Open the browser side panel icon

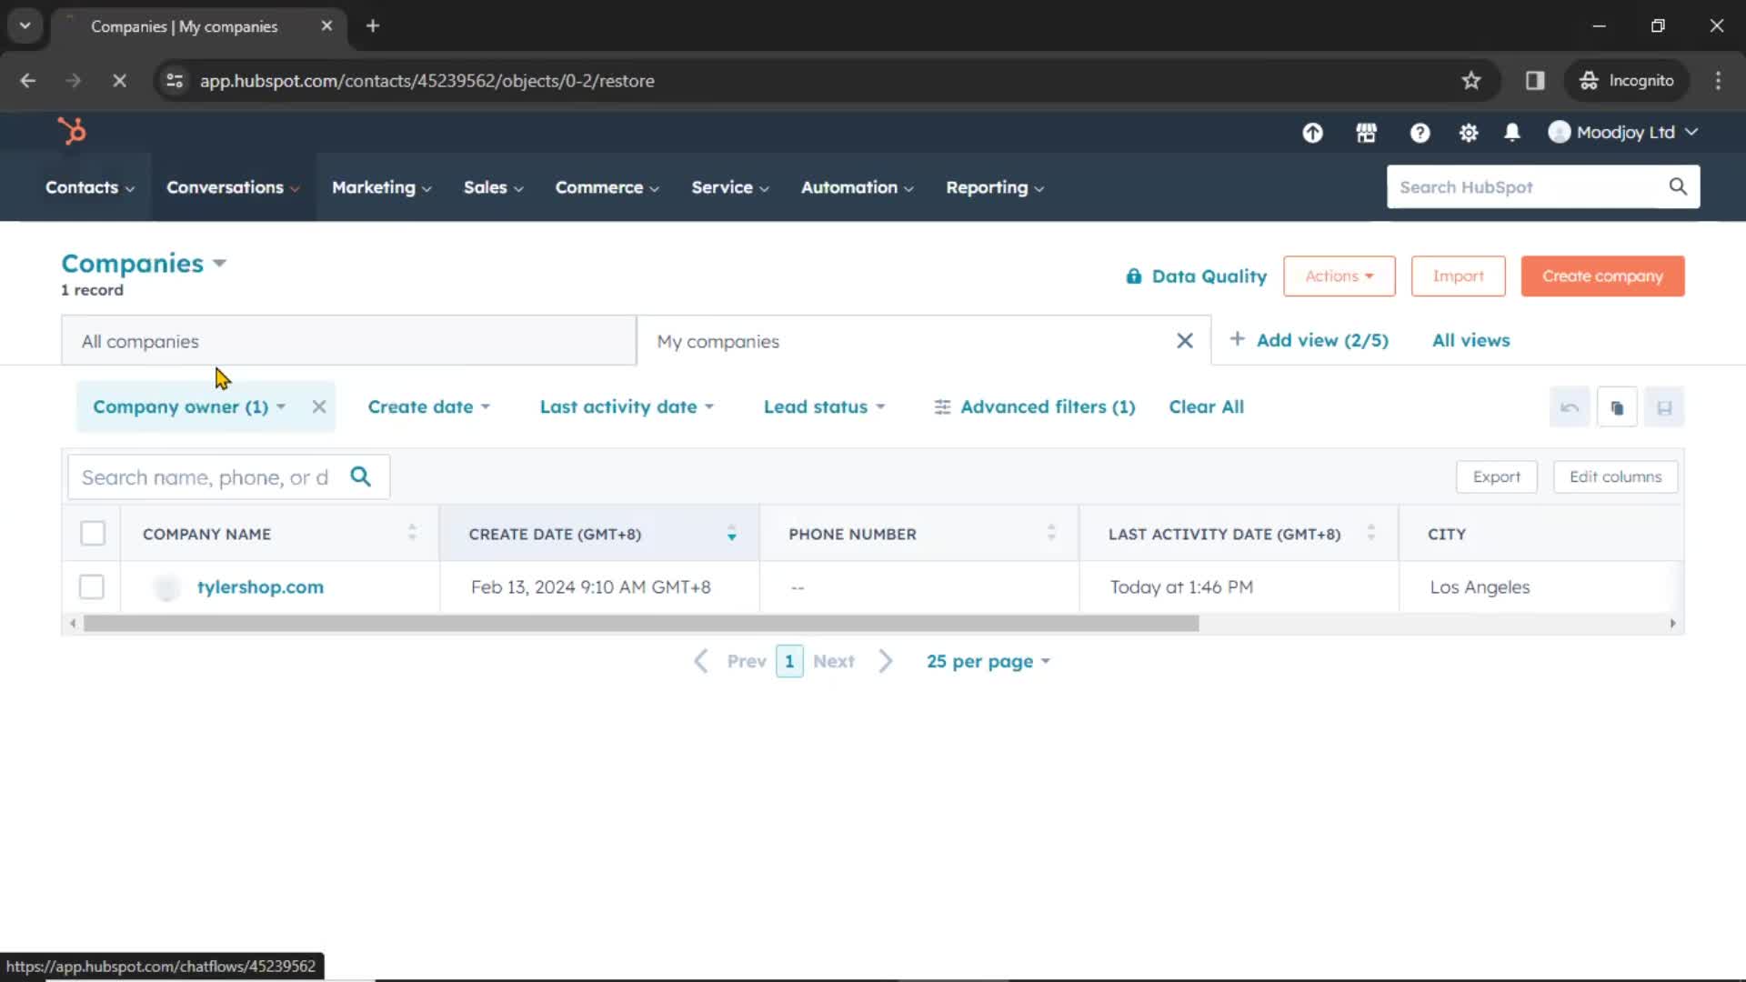[1535, 80]
